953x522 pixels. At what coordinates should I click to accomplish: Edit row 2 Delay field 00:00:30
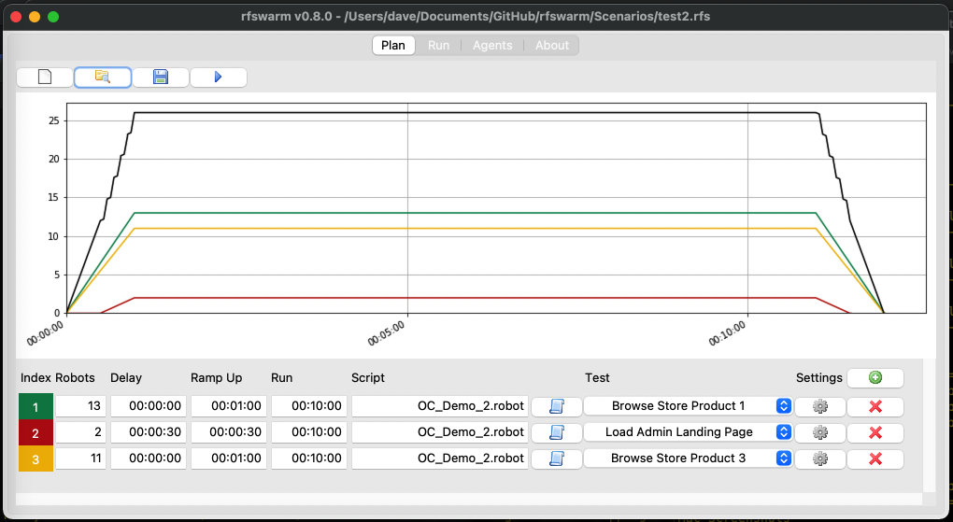click(149, 432)
